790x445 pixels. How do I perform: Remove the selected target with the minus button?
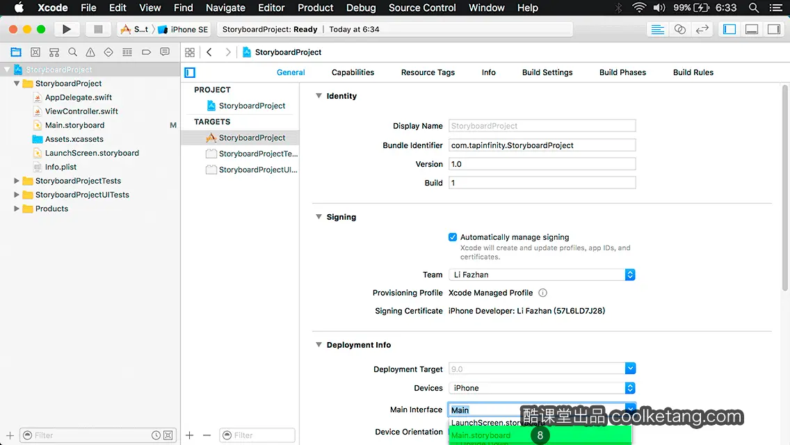[207, 435]
